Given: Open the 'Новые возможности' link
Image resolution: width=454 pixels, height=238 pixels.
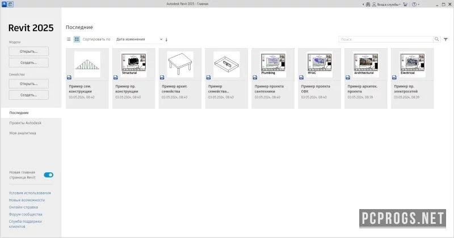Looking at the screenshot, I should point(27,200).
